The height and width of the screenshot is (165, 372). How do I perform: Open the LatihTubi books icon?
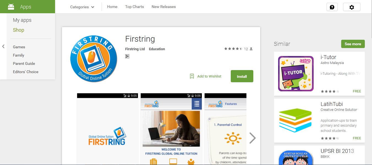[x=296, y=121]
